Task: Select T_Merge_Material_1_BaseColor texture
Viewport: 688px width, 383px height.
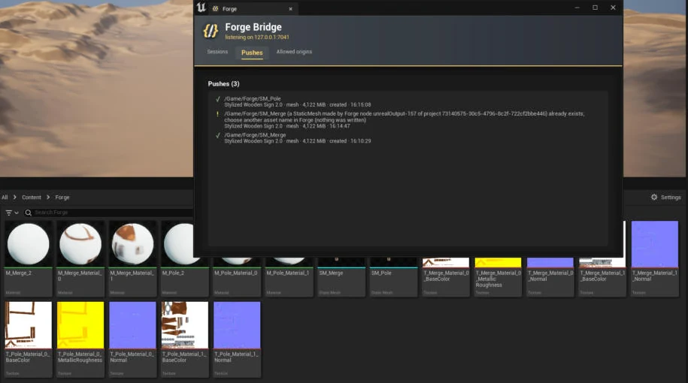Action: (x=602, y=277)
